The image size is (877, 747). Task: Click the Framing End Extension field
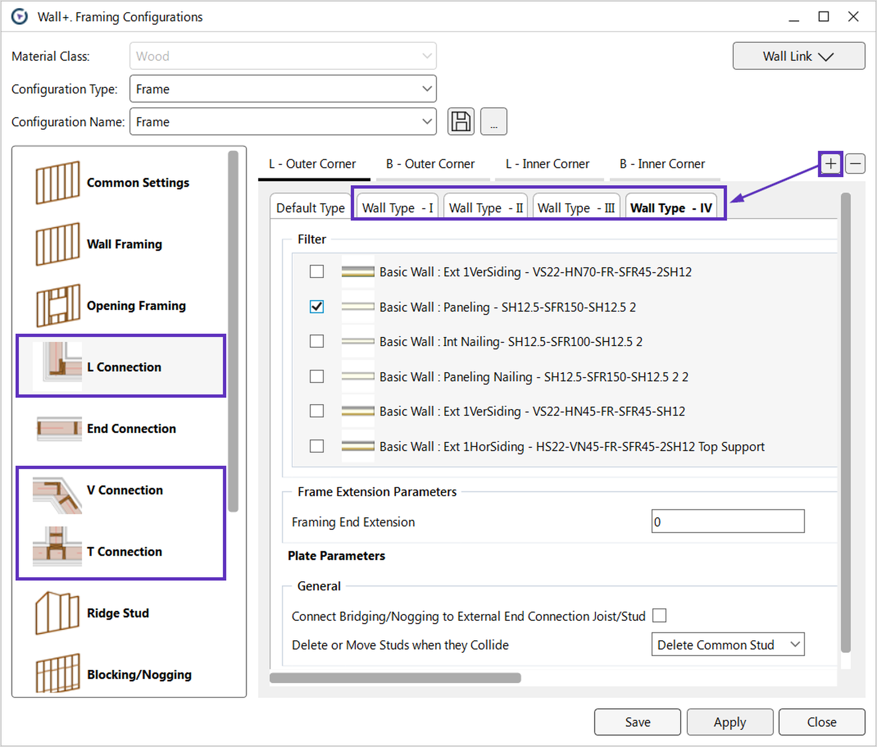tap(728, 521)
